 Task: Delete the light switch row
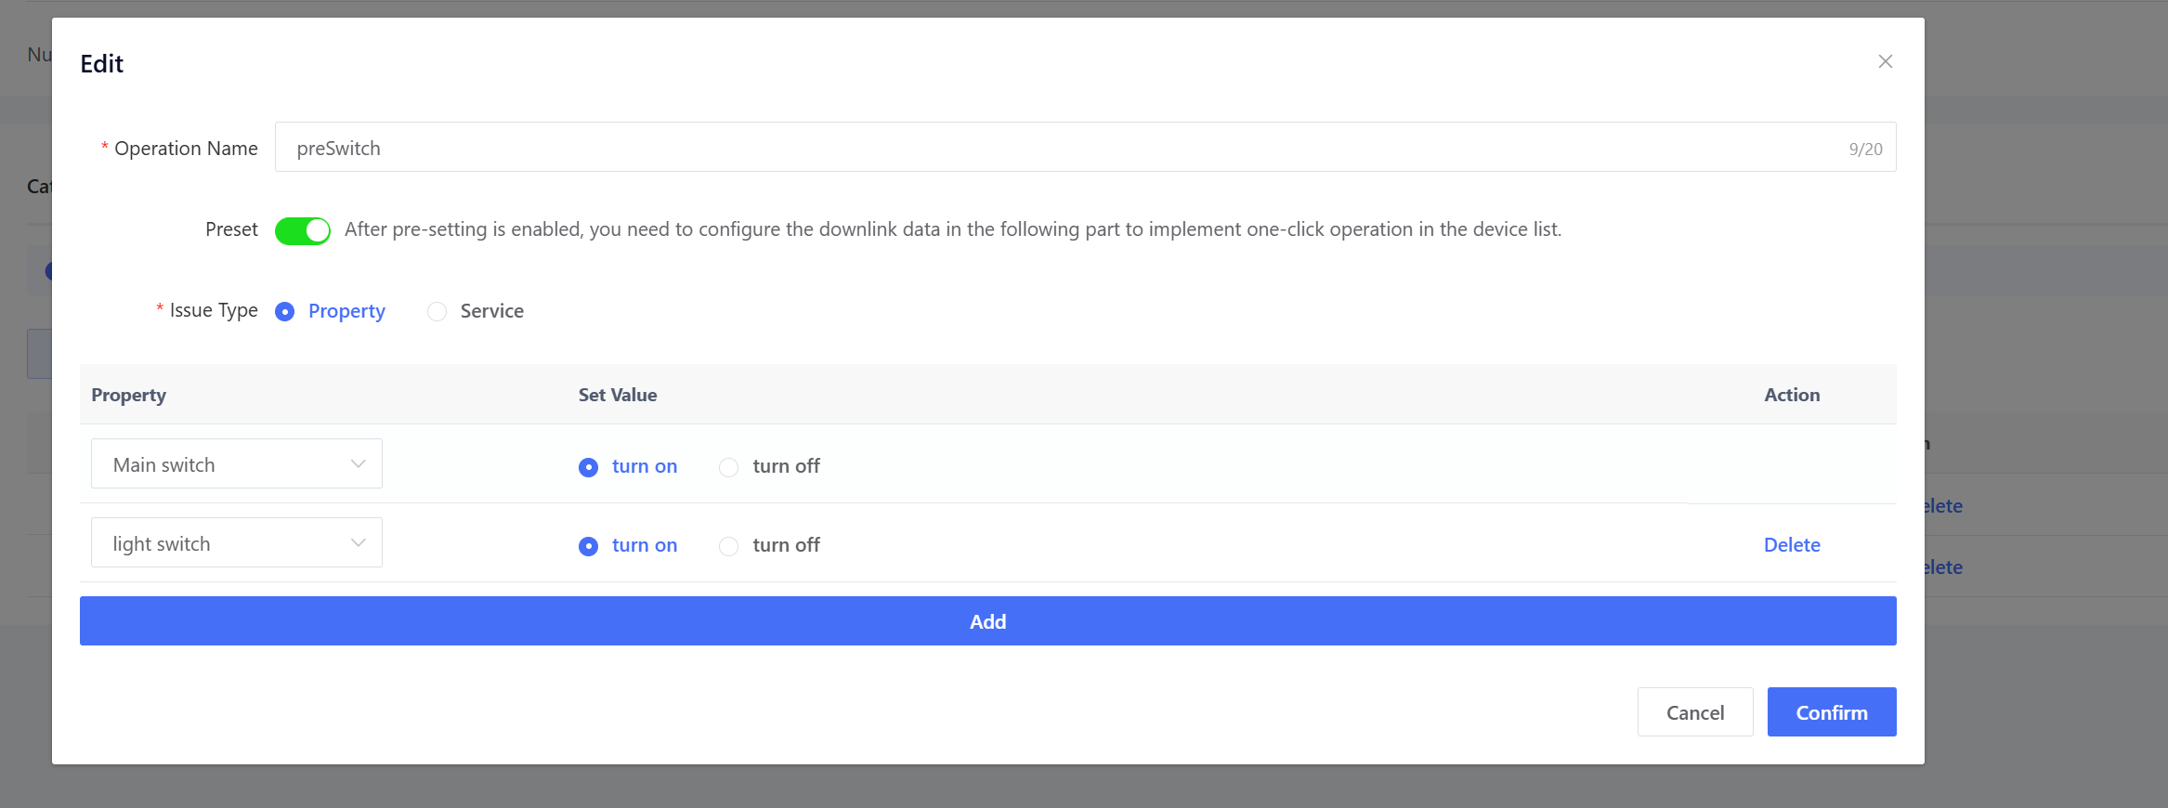coord(1791,545)
